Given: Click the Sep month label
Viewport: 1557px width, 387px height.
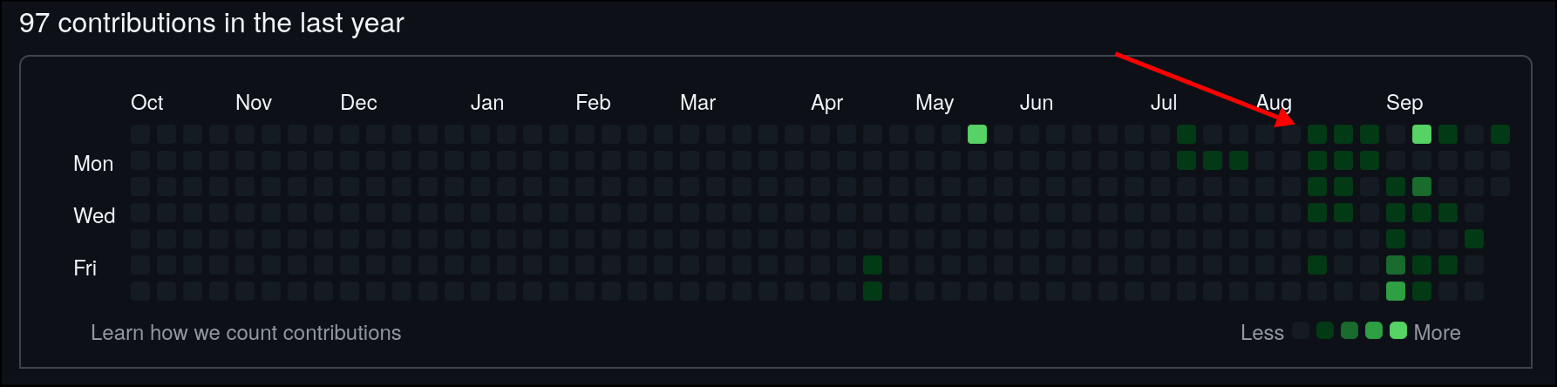Looking at the screenshot, I should tap(1404, 103).
